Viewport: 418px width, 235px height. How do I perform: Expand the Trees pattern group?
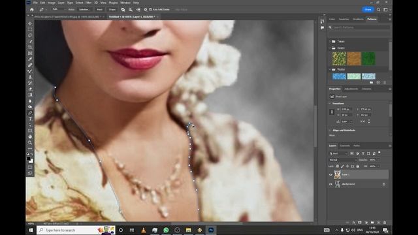pyautogui.click(x=330, y=42)
